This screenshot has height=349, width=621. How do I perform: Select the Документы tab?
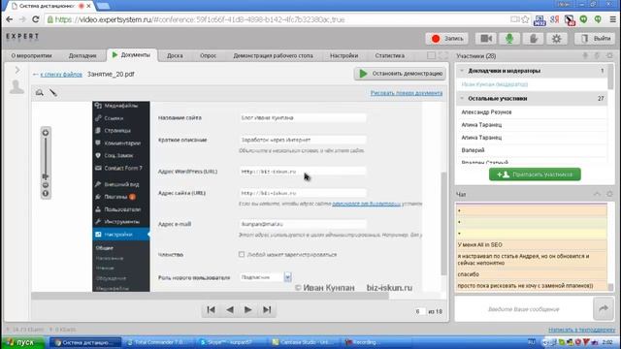coord(132,55)
